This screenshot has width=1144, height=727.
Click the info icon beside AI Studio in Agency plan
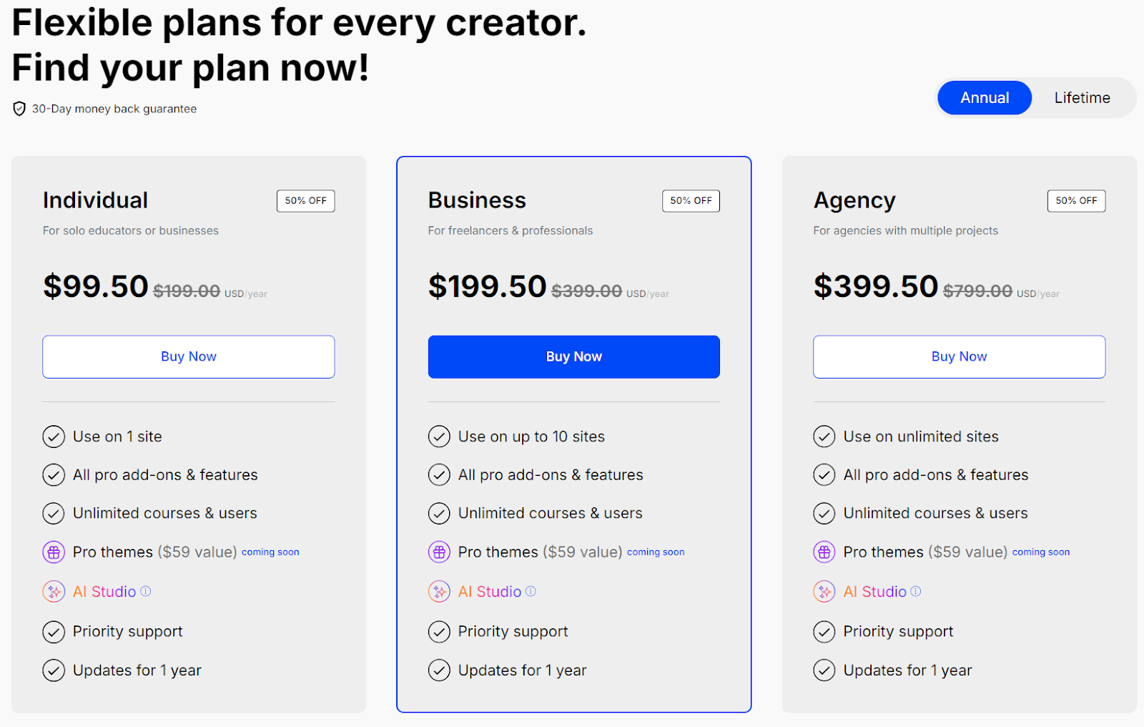(x=915, y=591)
